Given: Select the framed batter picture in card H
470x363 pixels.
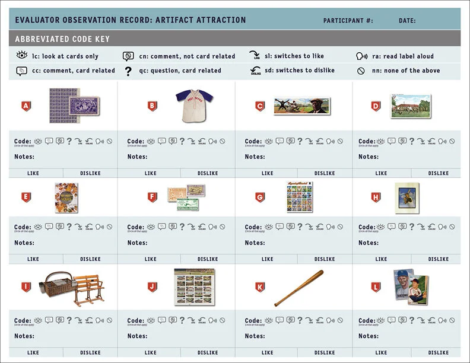Looking at the screenshot, I should (x=407, y=198).
